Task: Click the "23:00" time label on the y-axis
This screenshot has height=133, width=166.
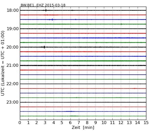Action: 13,102
